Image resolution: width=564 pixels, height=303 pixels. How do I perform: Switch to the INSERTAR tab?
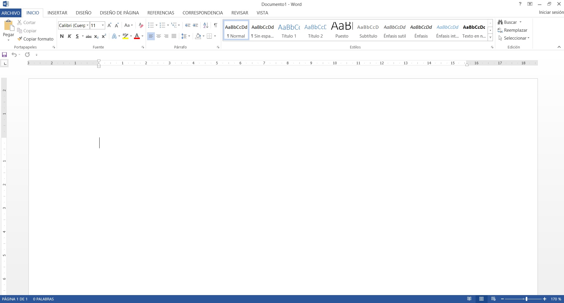coord(58,13)
